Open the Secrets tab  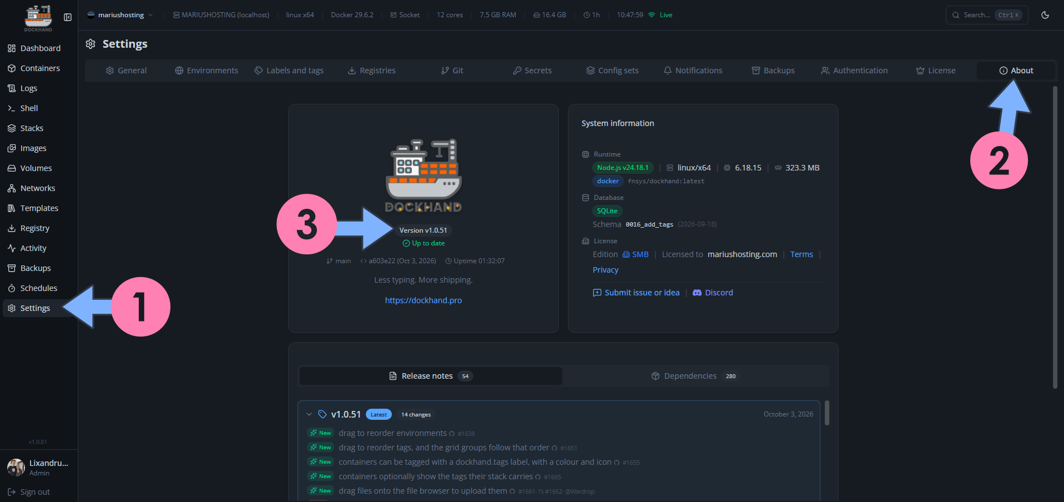[x=532, y=71]
